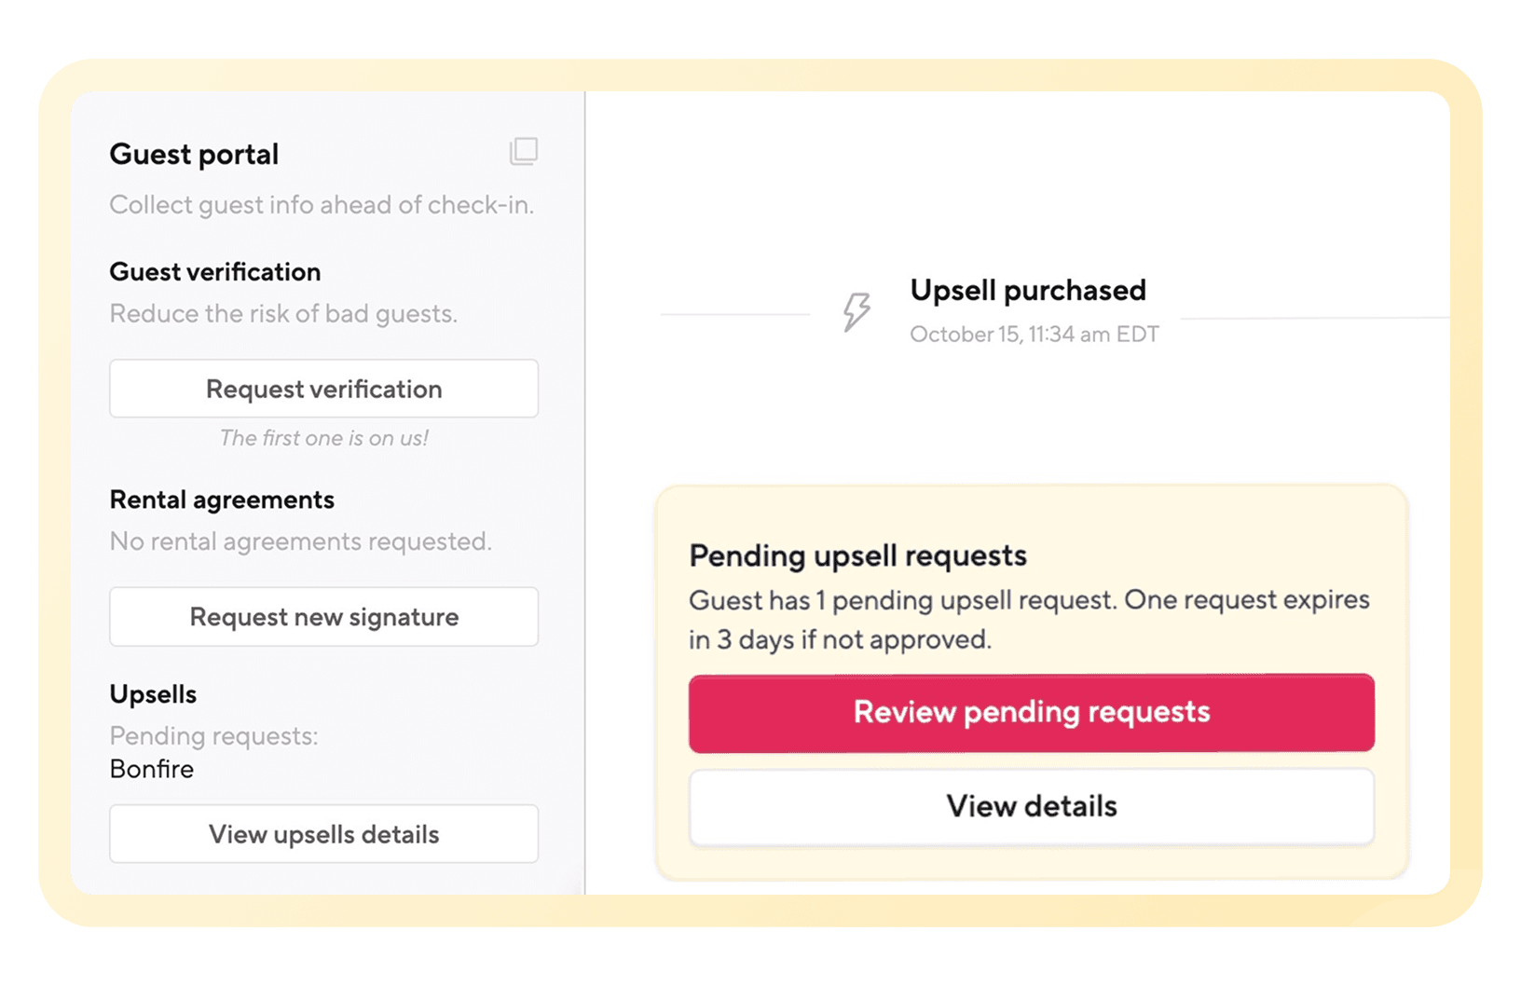Image resolution: width=1521 pixels, height=986 pixels.
Task: Open View upsells details
Action: pyautogui.click(x=323, y=834)
